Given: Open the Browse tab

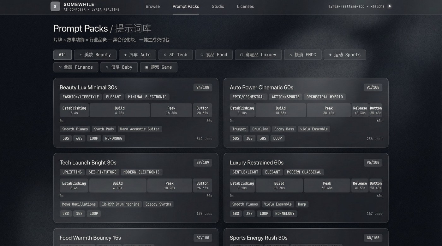Looking at the screenshot, I should [152, 6].
